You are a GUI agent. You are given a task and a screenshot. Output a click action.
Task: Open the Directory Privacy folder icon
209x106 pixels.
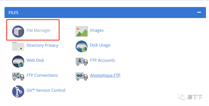tap(18, 46)
